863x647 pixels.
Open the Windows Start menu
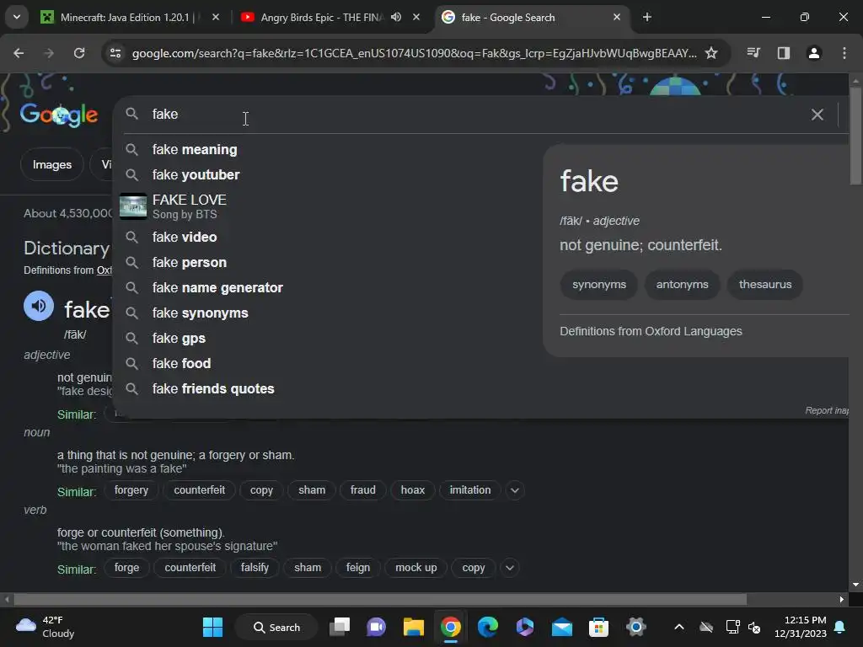tap(212, 627)
